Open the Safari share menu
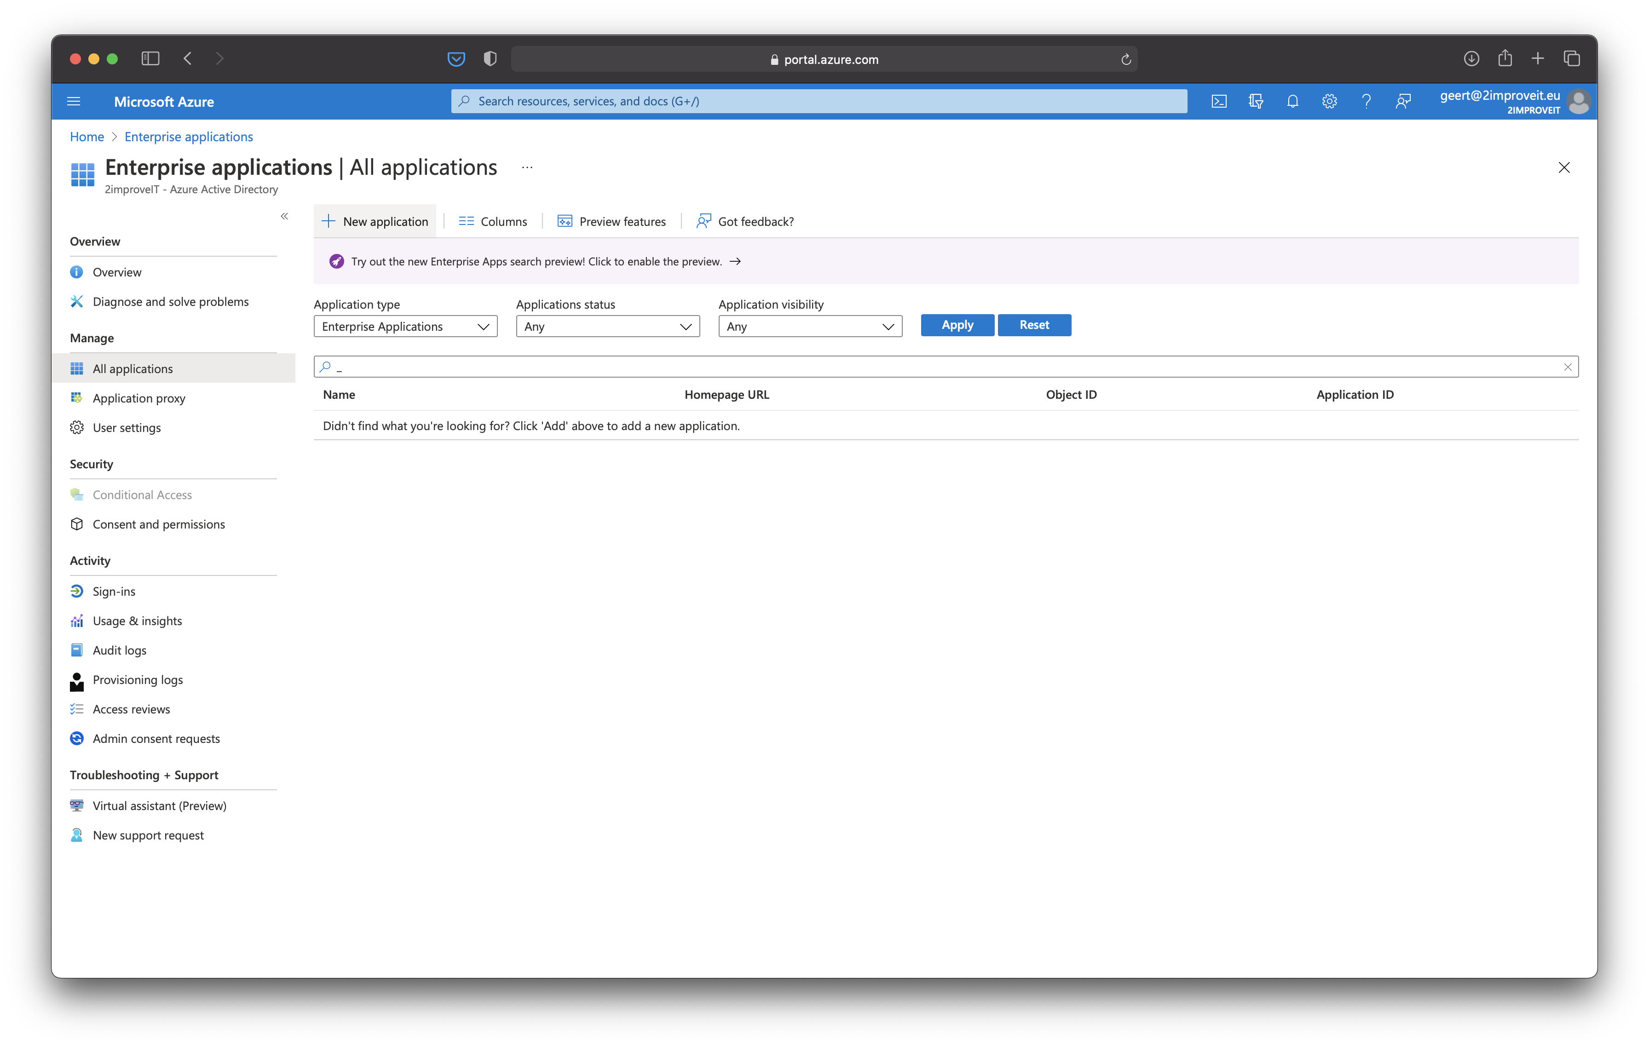Image resolution: width=1649 pixels, height=1046 pixels. [1505, 58]
